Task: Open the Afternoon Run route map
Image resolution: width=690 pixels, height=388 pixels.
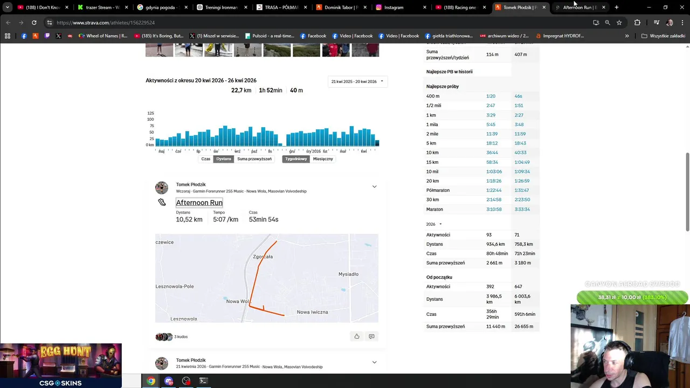Action: pyautogui.click(x=267, y=278)
